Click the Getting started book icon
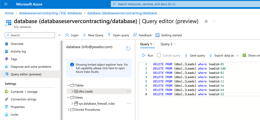The image size is (260, 120). tap(157, 35)
